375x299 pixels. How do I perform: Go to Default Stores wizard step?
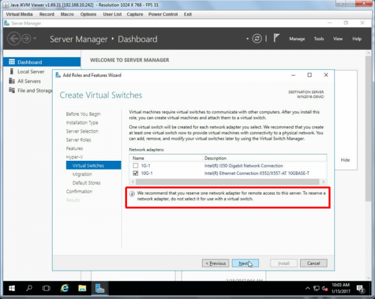point(86,183)
